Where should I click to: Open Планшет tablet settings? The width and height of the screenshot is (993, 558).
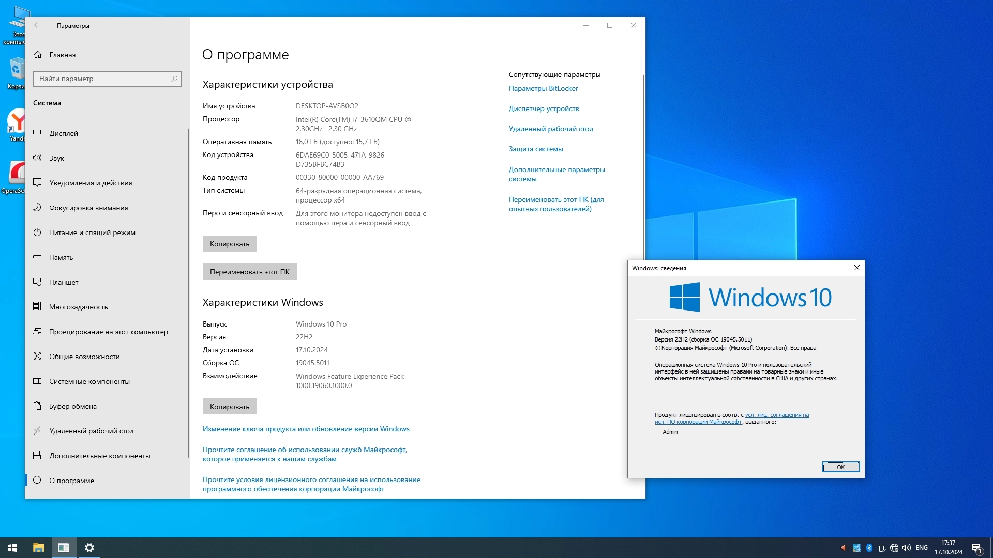click(64, 282)
